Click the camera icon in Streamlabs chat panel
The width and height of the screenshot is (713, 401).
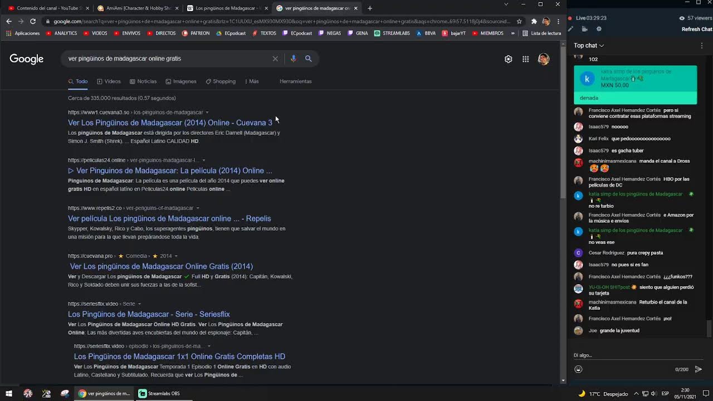(585, 29)
